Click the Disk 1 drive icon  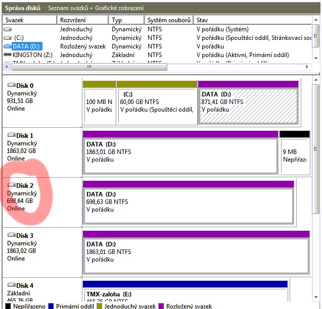[11, 135]
